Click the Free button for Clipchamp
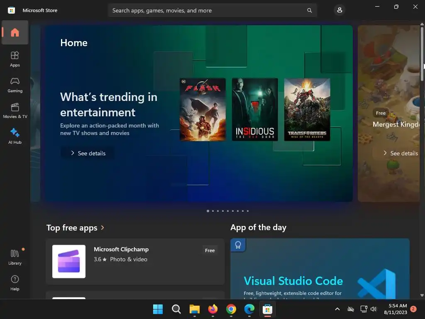Image resolution: width=425 pixels, height=319 pixels. 210,250
